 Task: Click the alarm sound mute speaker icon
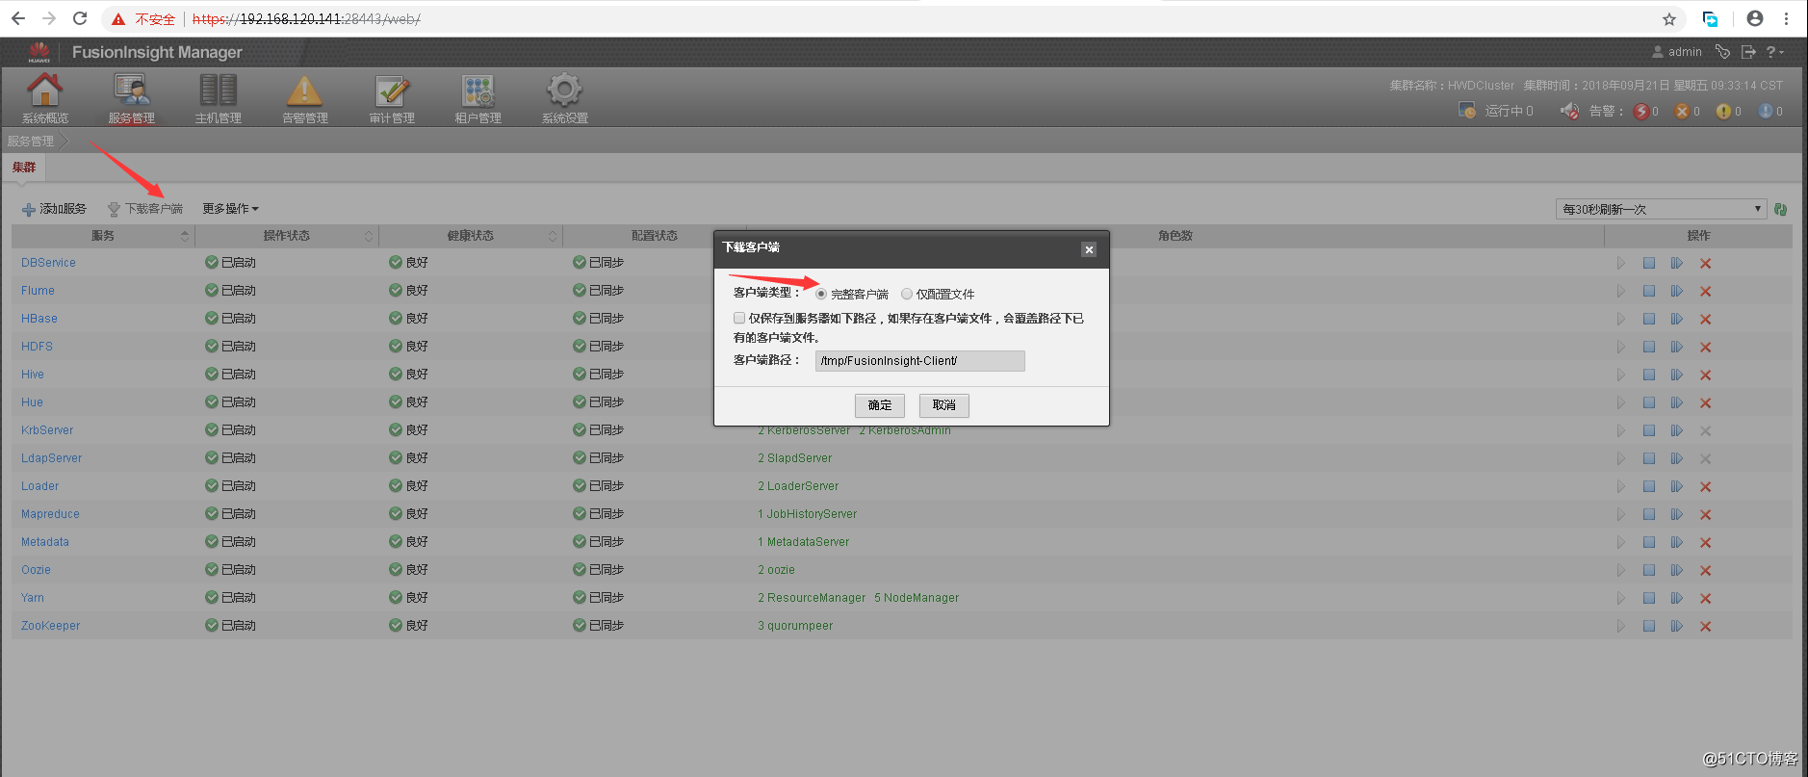tap(1570, 111)
